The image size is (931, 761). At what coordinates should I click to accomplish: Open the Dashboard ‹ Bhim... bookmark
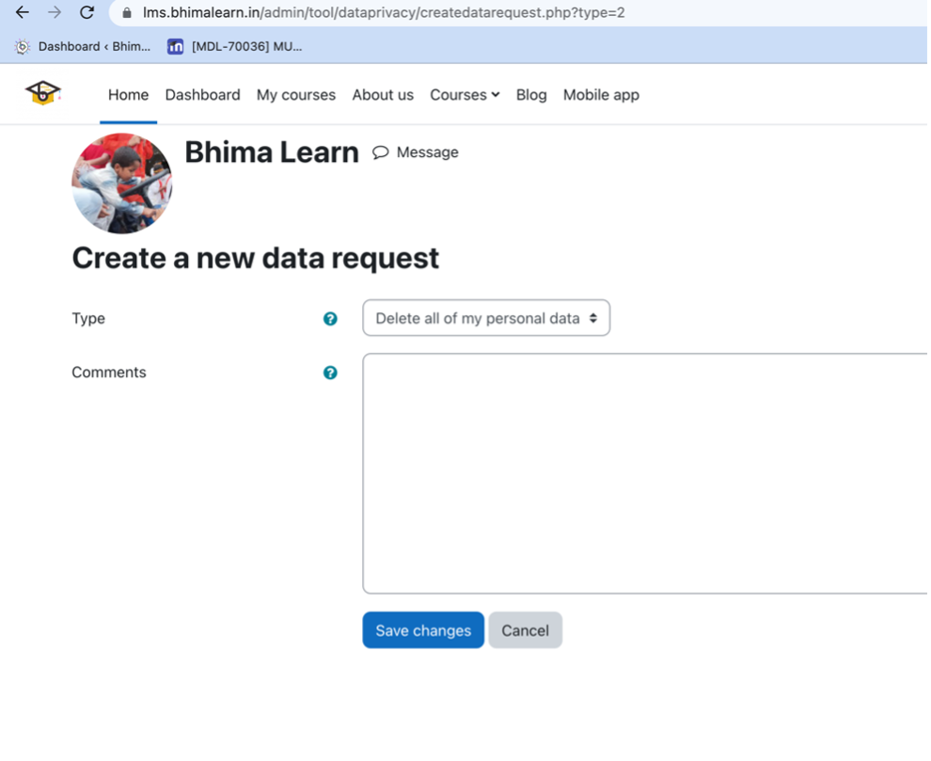click(83, 46)
